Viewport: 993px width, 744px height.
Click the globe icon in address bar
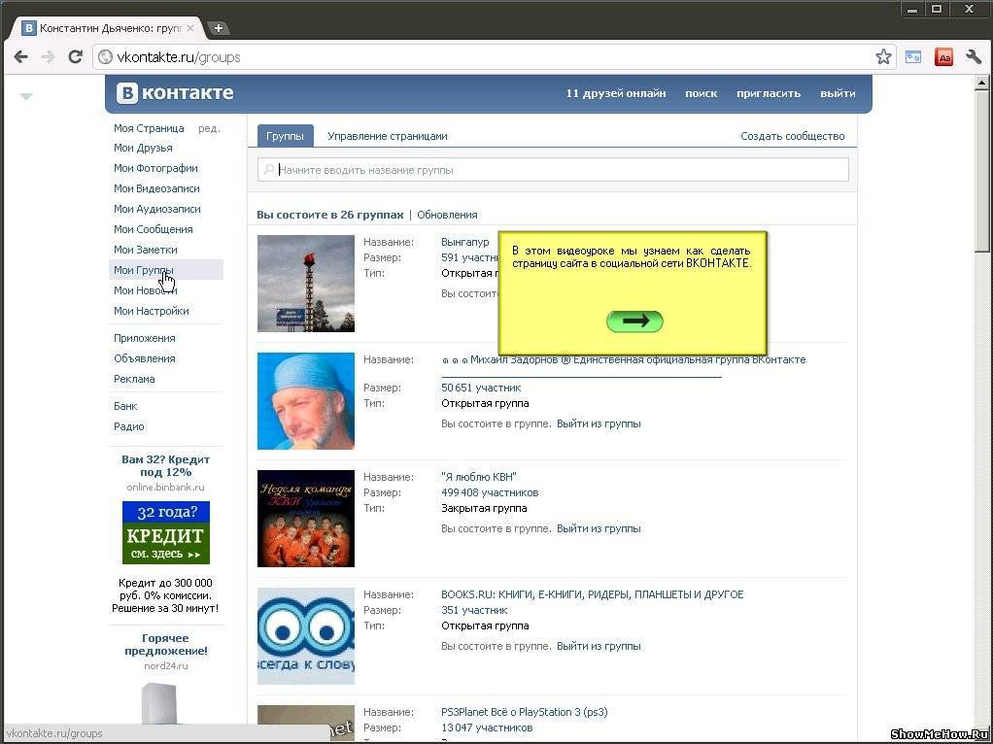[105, 57]
